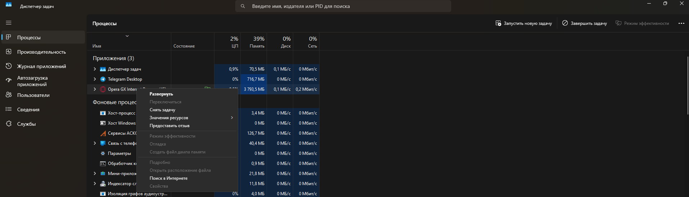The image size is (689, 197).
Task: Sort by the Сеть column header
Action: click(x=306, y=41)
